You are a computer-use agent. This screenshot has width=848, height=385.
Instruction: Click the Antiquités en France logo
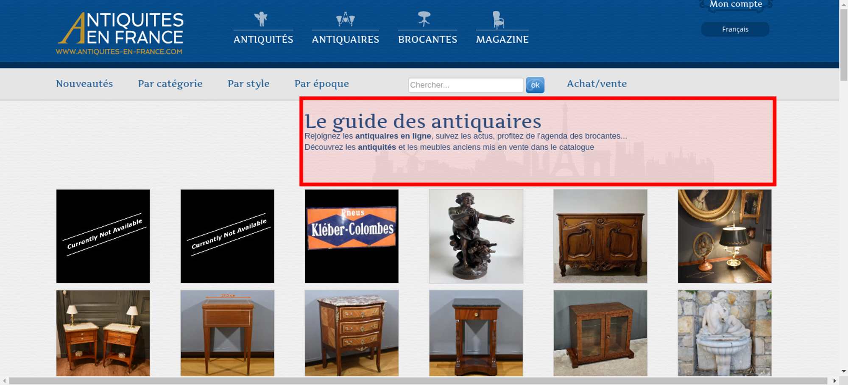120,33
